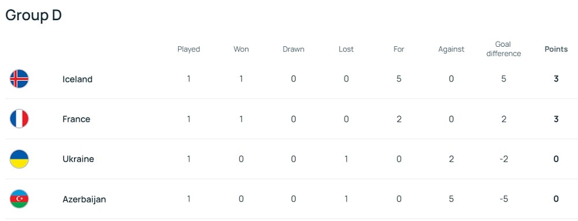Screen dimensions: 578x221
Task: Select Azerbaijan's goal difference of -5
Action: pyautogui.click(x=503, y=199)
